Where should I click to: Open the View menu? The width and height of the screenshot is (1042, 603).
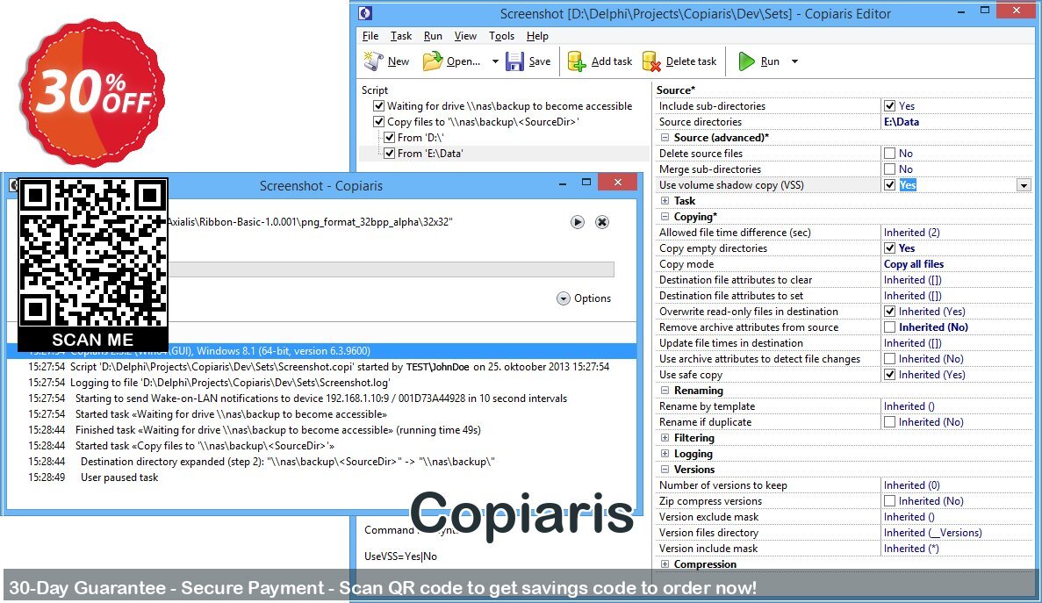(465, 36)
